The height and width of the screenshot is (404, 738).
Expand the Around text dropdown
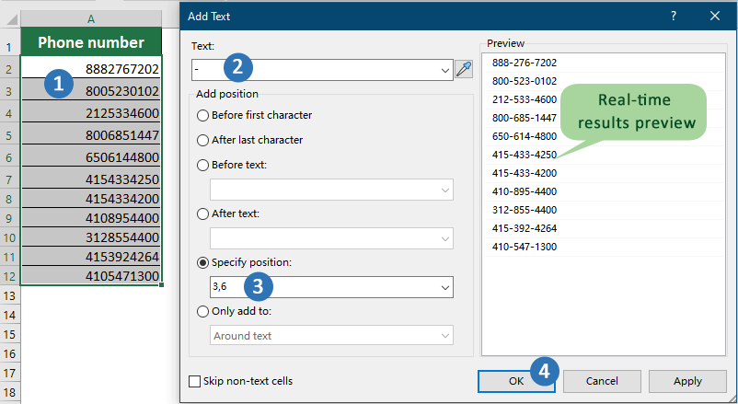[445, 336]
